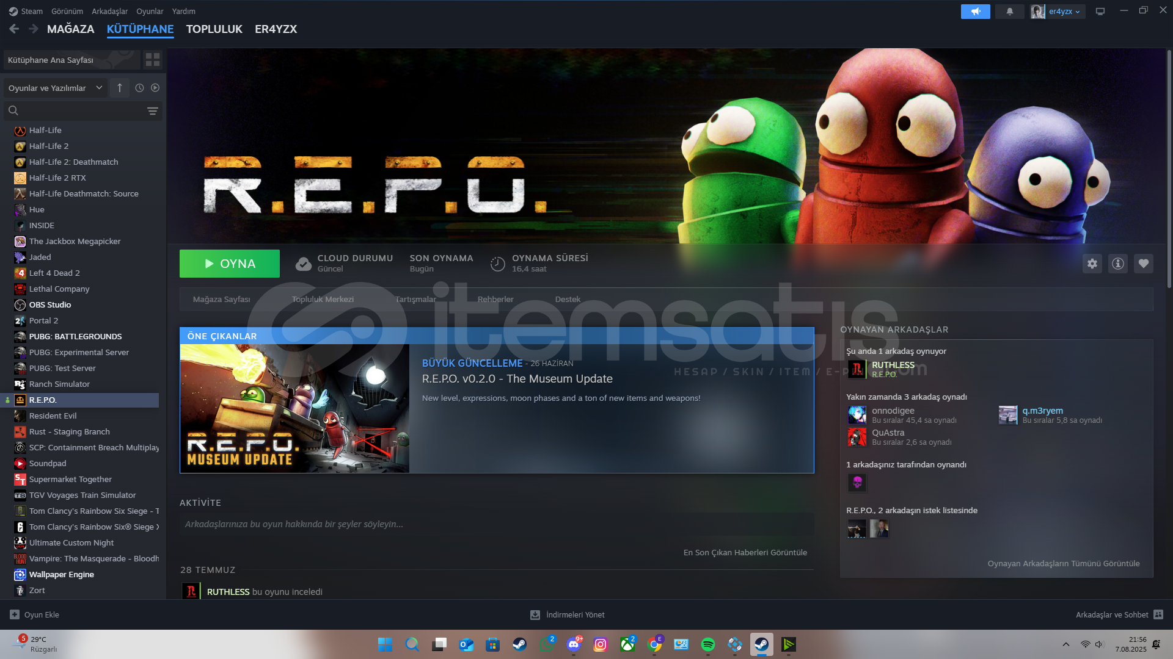Open Kütüphane Ana Sayfası button
1173x659 pixels.
(71, 60)
